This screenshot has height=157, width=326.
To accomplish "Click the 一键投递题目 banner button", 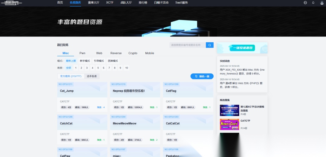I will (x=242, y=48).
